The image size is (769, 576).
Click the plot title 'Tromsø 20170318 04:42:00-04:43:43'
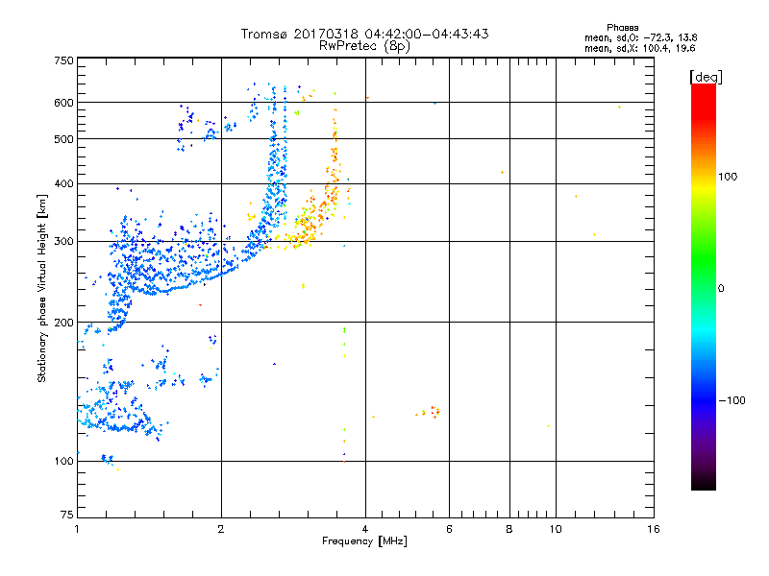tap(364, 34)
